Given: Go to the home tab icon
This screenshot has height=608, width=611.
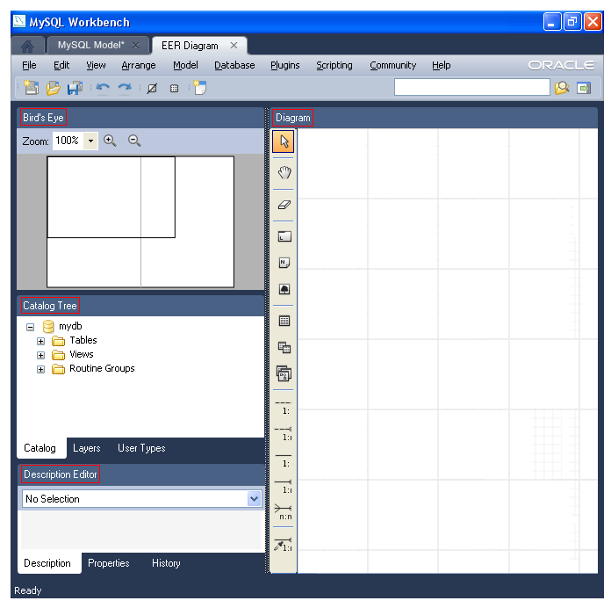Looking at the screenshot, I should click(27, 46).
